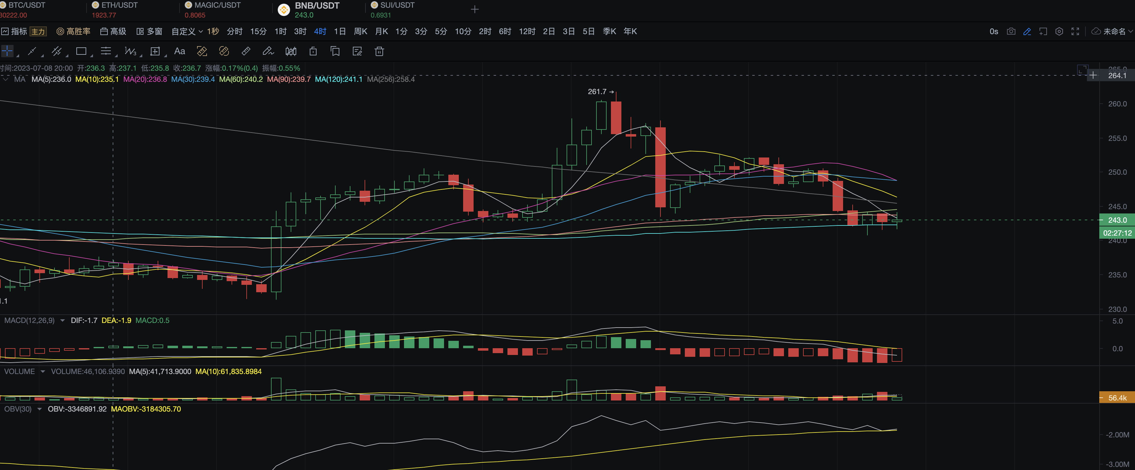Click the trash can delete drawings icon
1135x470 pixels.
tap(379, 51)
